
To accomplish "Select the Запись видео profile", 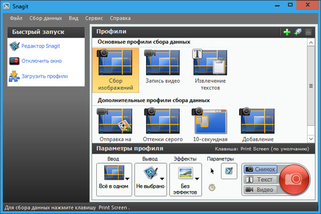I will click(x=163, y=67).
